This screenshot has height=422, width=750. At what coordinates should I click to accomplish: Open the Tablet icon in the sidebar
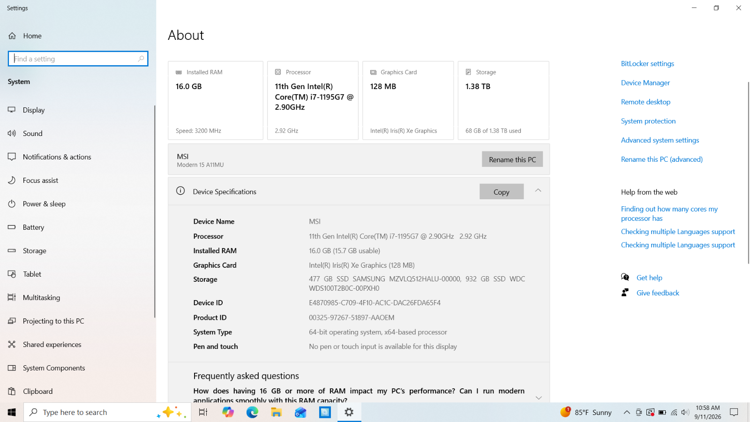(12, 274)
